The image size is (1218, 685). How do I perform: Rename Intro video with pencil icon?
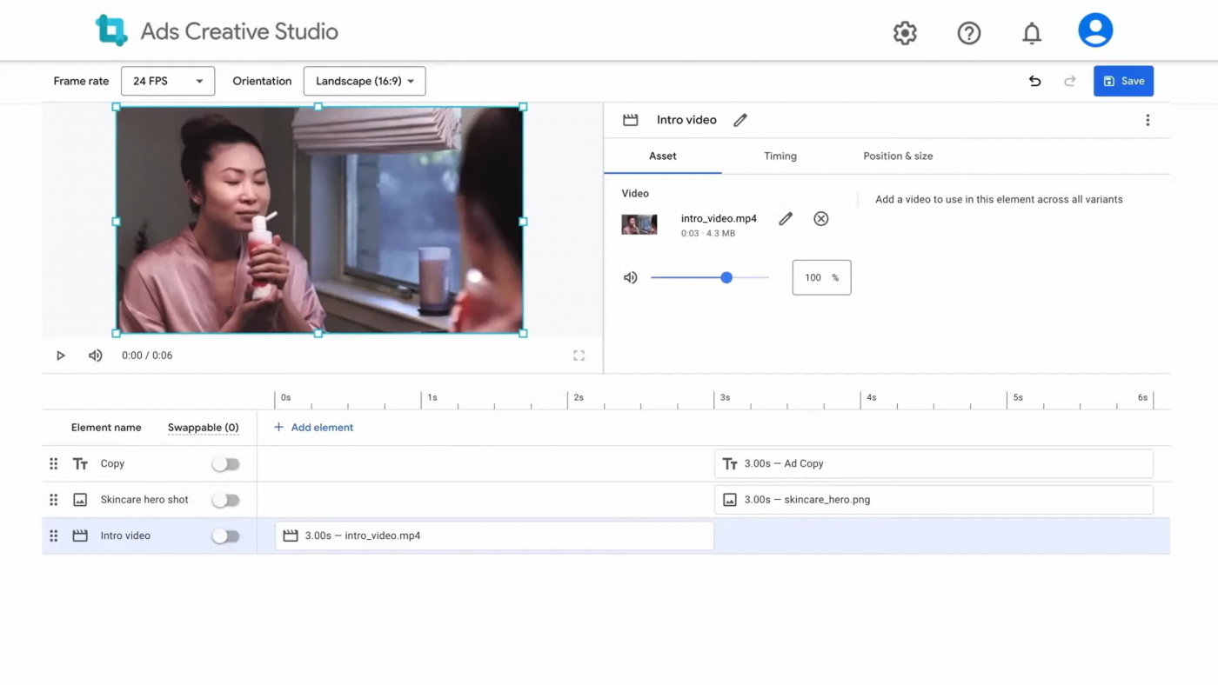[x=739, y=120]
